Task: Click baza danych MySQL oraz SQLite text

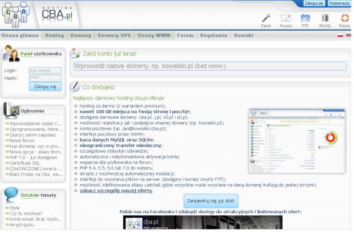Action: [117, 140]
